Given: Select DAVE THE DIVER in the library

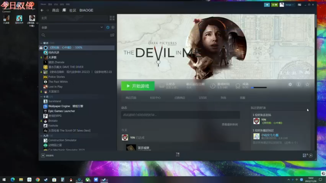Looking at the screenshot, I should 66,67.
